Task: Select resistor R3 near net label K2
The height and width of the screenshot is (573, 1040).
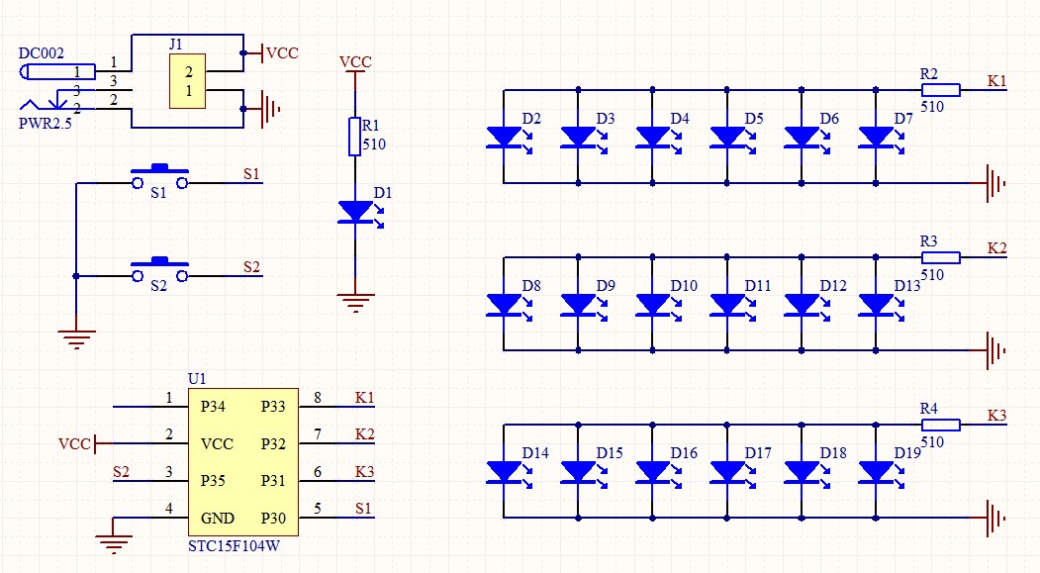Action: click(x=942, y=257)
